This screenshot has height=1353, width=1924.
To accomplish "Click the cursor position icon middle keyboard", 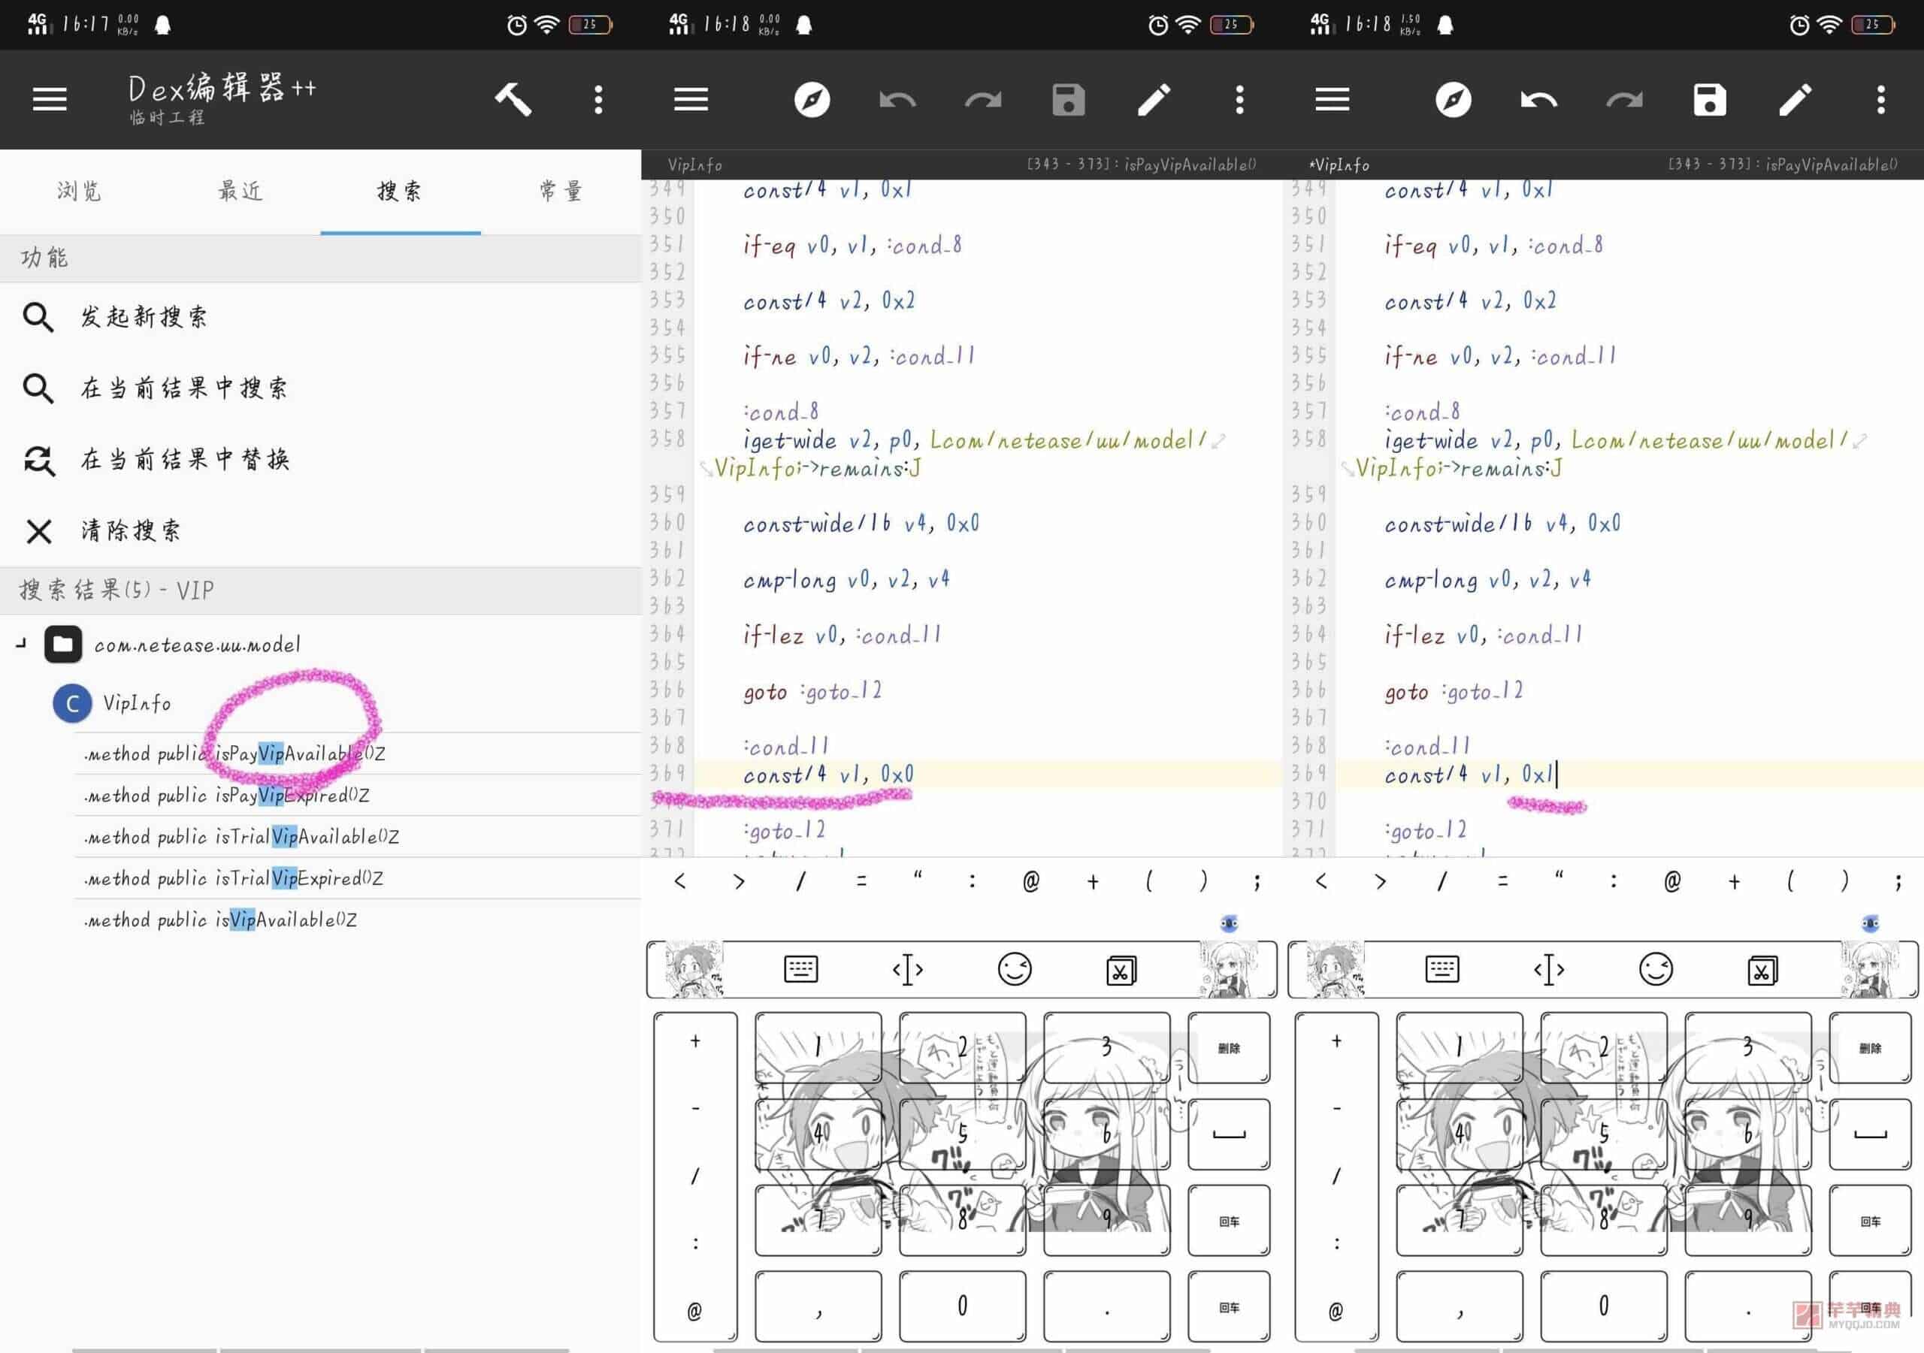I will (906, 969).
